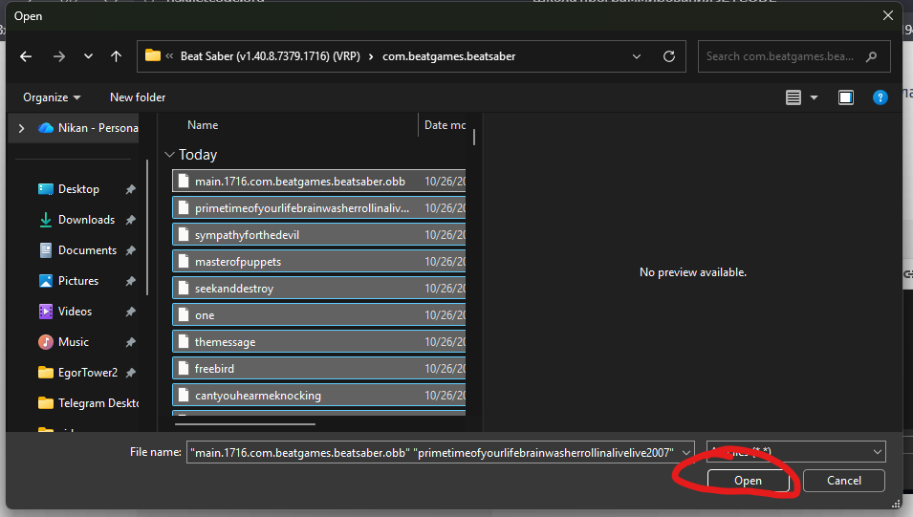Click the pin icon beside Music

click(130, 342)
